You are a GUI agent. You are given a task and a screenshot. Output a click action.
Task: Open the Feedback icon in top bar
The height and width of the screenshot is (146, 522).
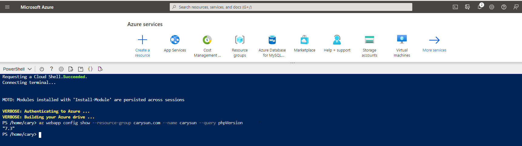click(x=516, y=7)
